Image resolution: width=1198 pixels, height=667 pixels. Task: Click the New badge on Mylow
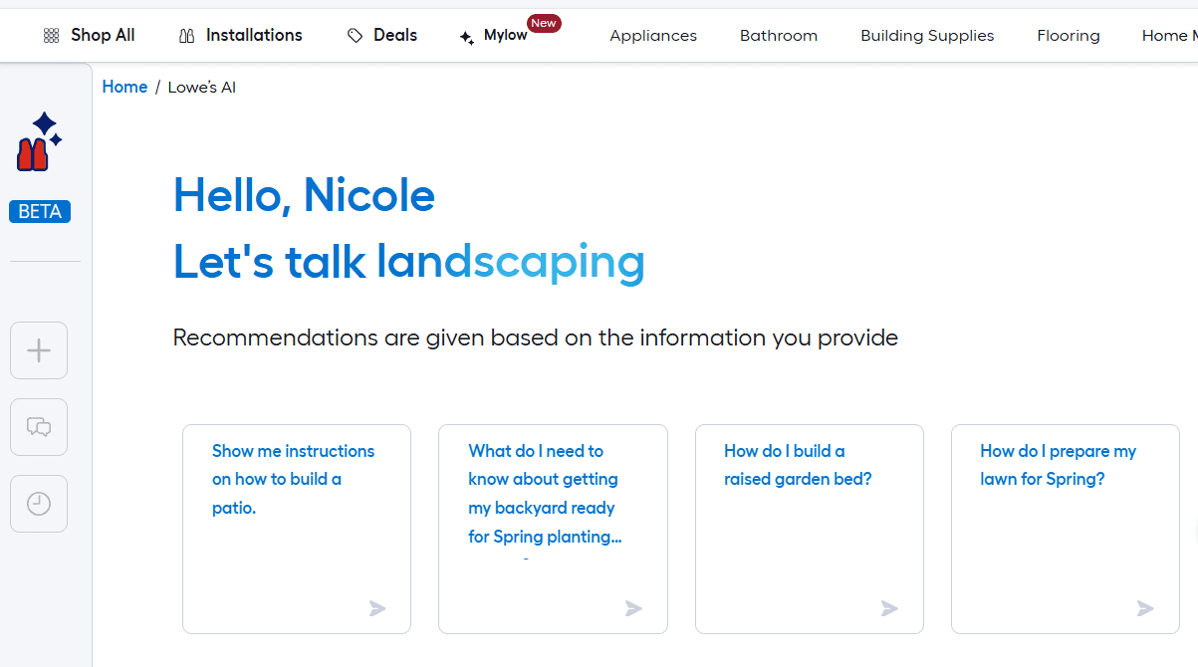(544, 23)
